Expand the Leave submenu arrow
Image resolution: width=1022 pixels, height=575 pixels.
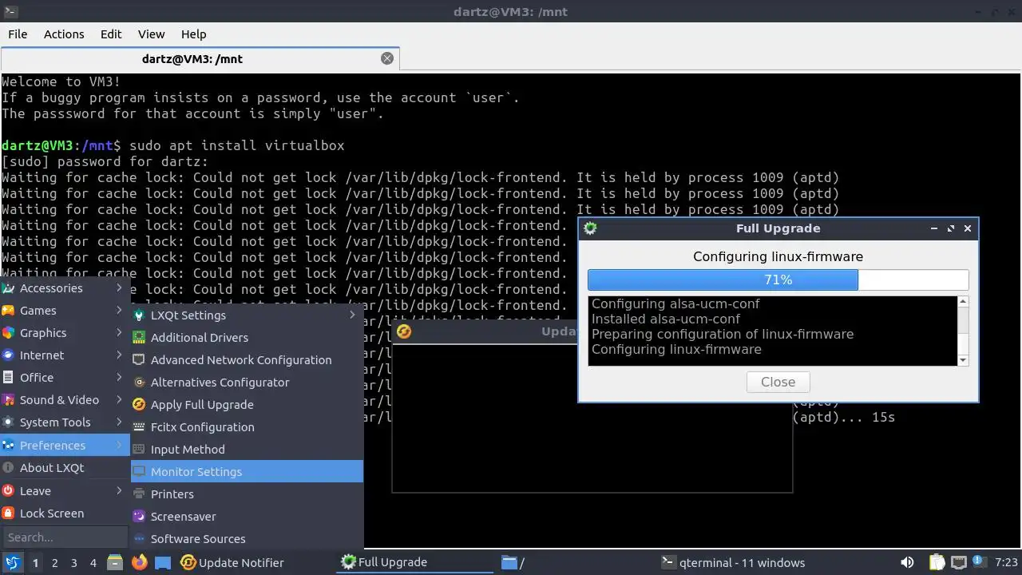[119, 491]
